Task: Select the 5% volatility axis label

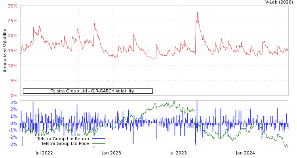Action: tap(14, 81)
